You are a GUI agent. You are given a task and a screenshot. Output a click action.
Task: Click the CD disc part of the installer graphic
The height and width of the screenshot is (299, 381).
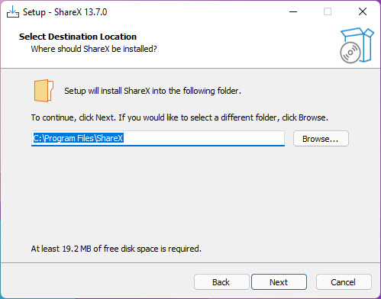coord(350,53)
